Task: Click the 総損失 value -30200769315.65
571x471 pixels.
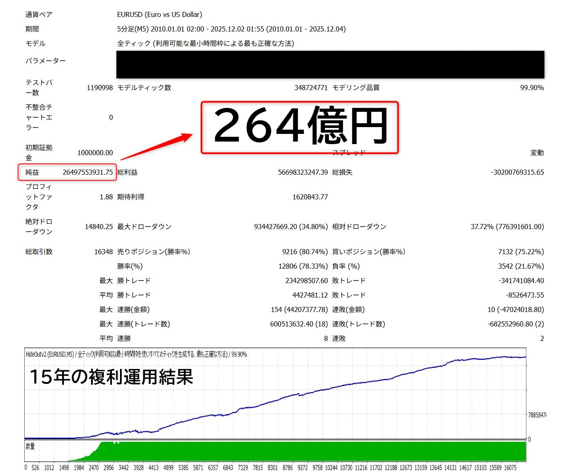Action: pos(517,172)
